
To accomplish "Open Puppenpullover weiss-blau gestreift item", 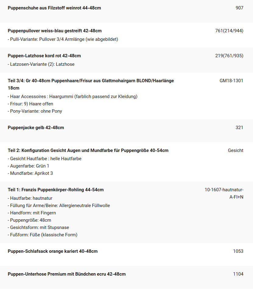I will coord(54,31).
